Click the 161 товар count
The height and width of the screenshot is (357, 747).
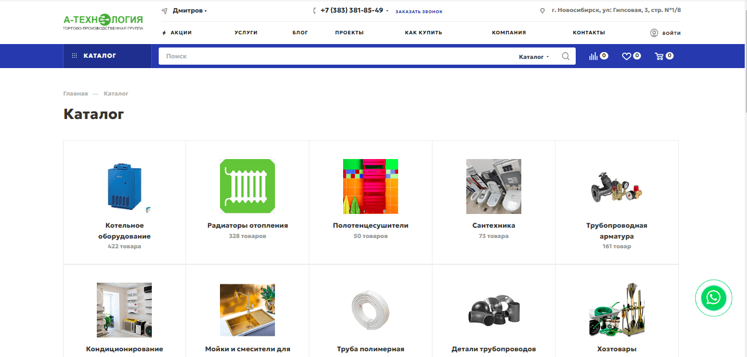pos(617,247)
